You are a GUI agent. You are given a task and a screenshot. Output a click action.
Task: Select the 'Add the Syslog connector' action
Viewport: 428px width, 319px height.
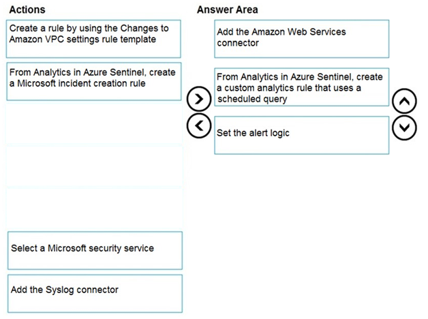pos(95,294)
